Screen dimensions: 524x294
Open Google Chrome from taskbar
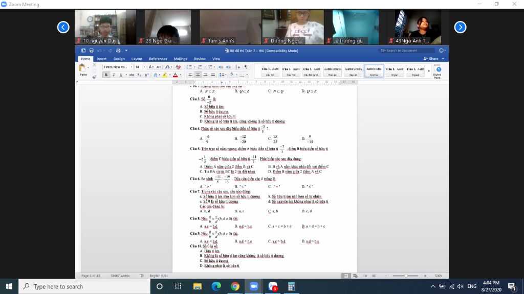235,286
